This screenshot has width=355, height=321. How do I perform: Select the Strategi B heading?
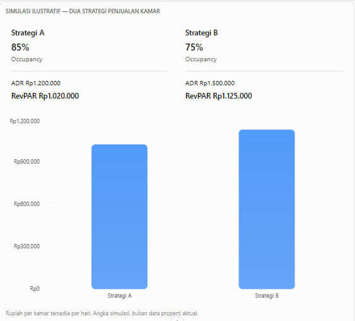coord(202,33)
